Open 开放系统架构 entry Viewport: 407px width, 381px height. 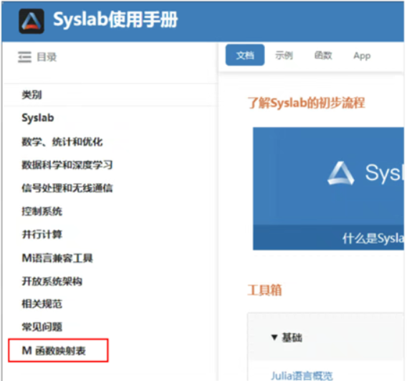(52, 281)
